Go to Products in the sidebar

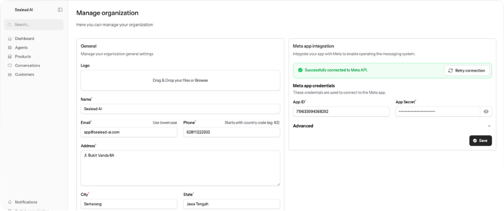pyautogui.click(x=23, y=56)
